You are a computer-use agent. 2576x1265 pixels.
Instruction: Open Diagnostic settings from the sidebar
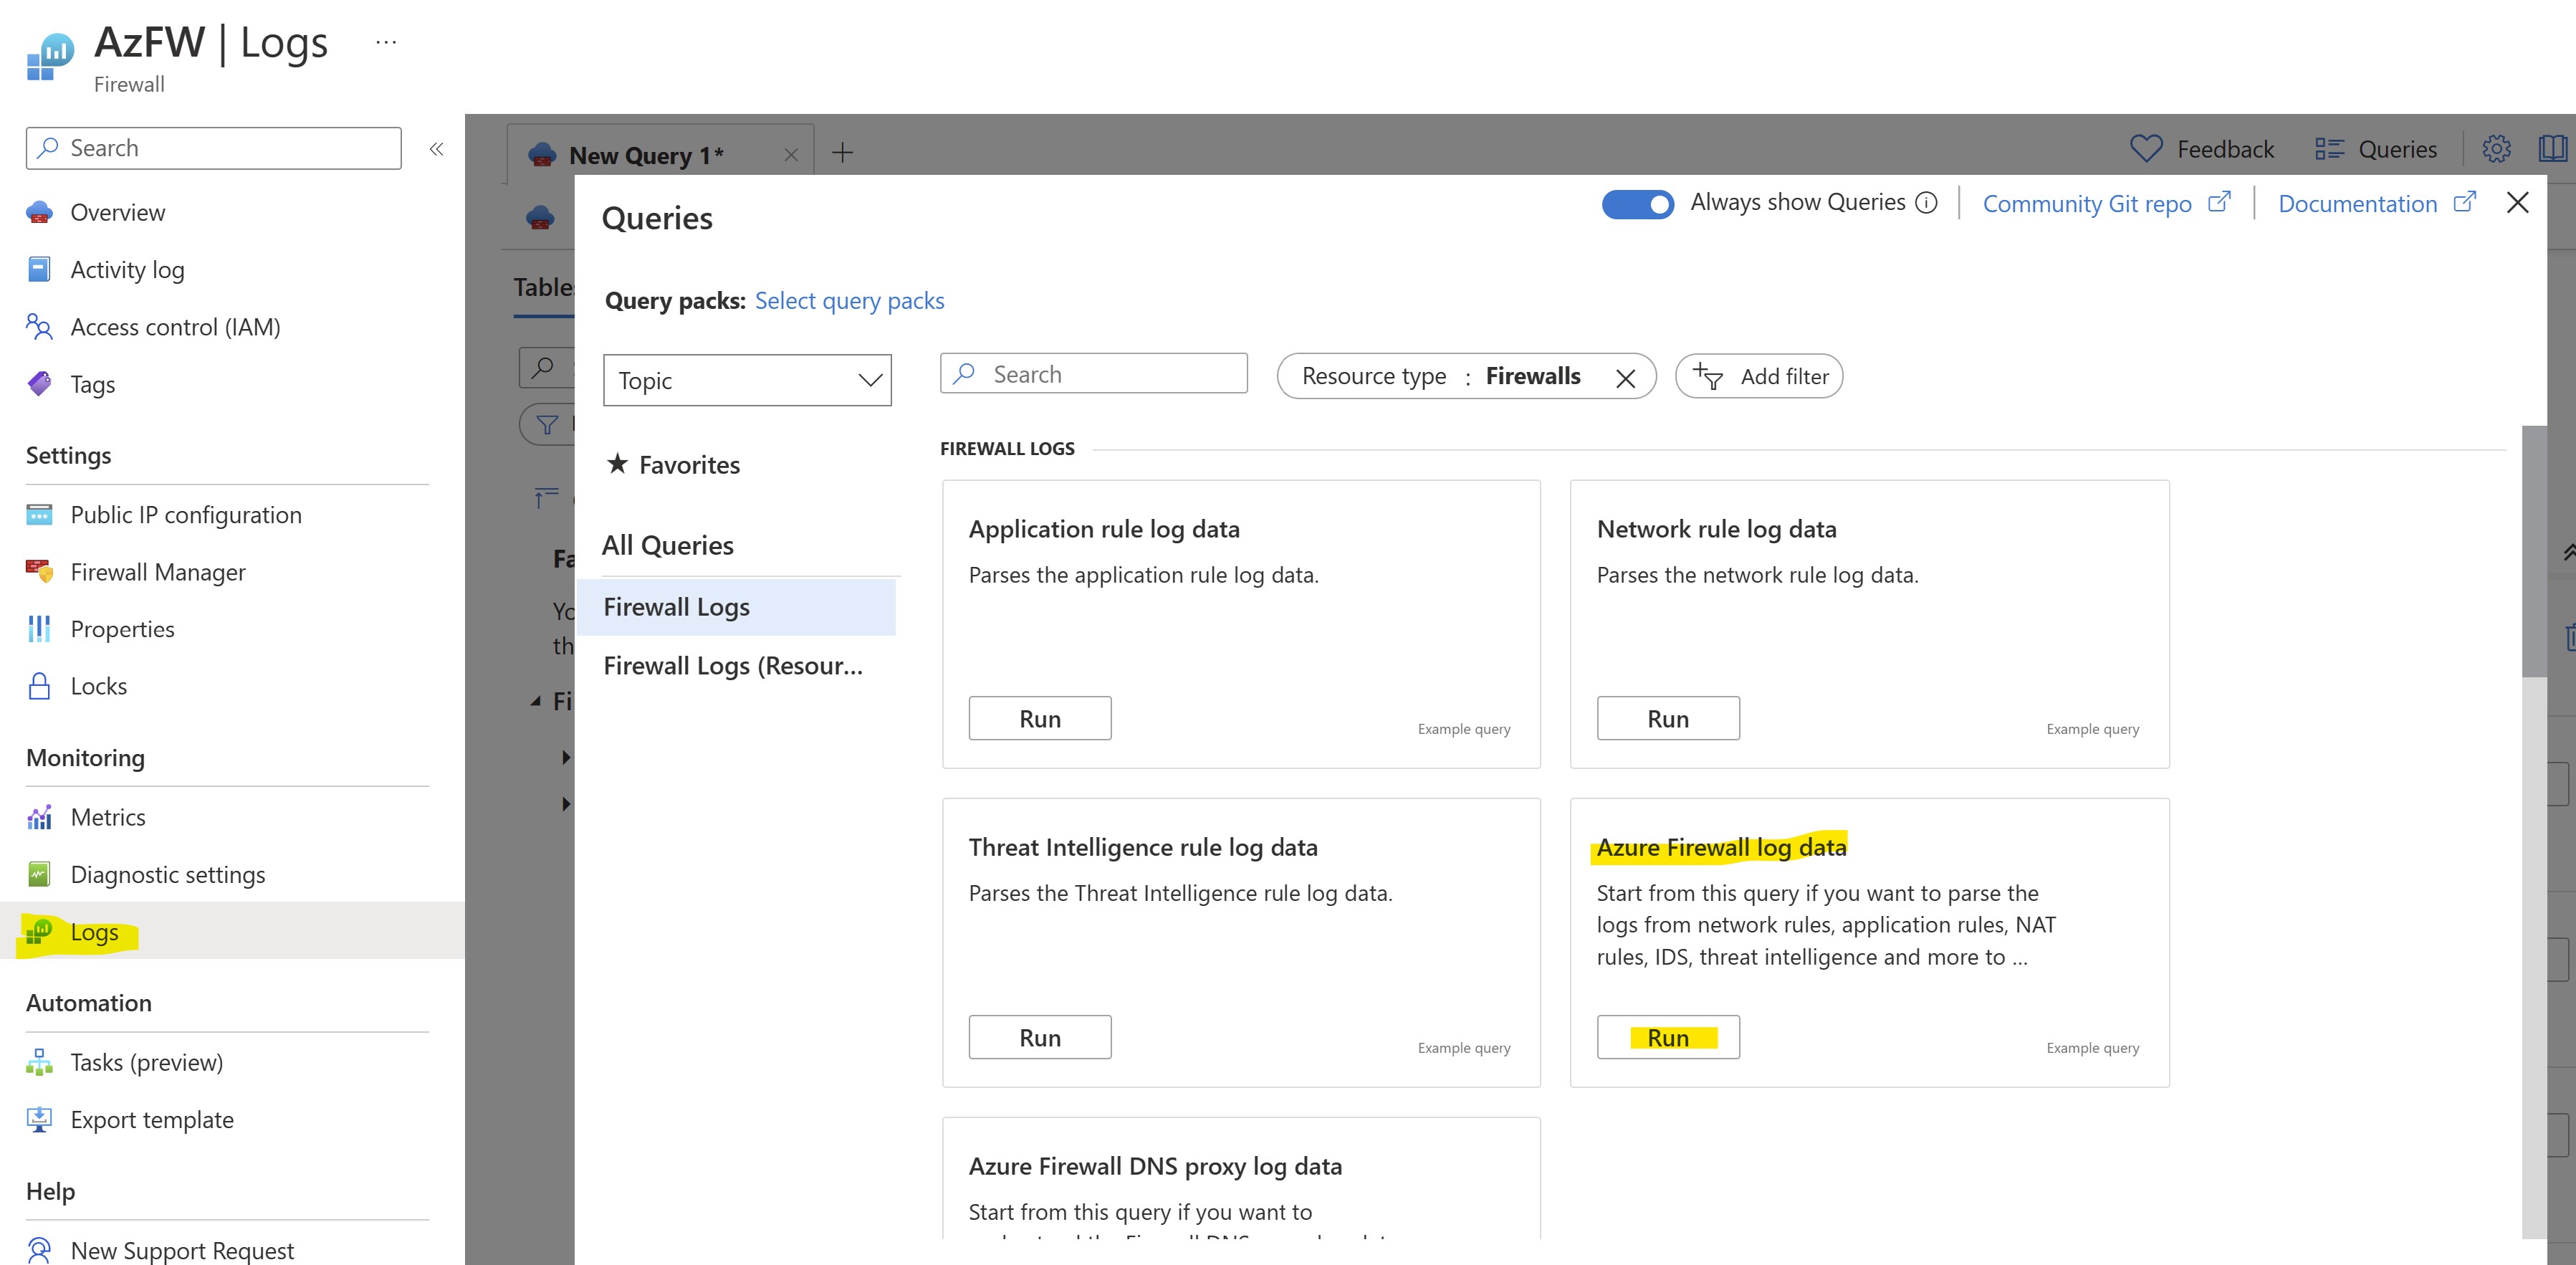click(167, 874)
